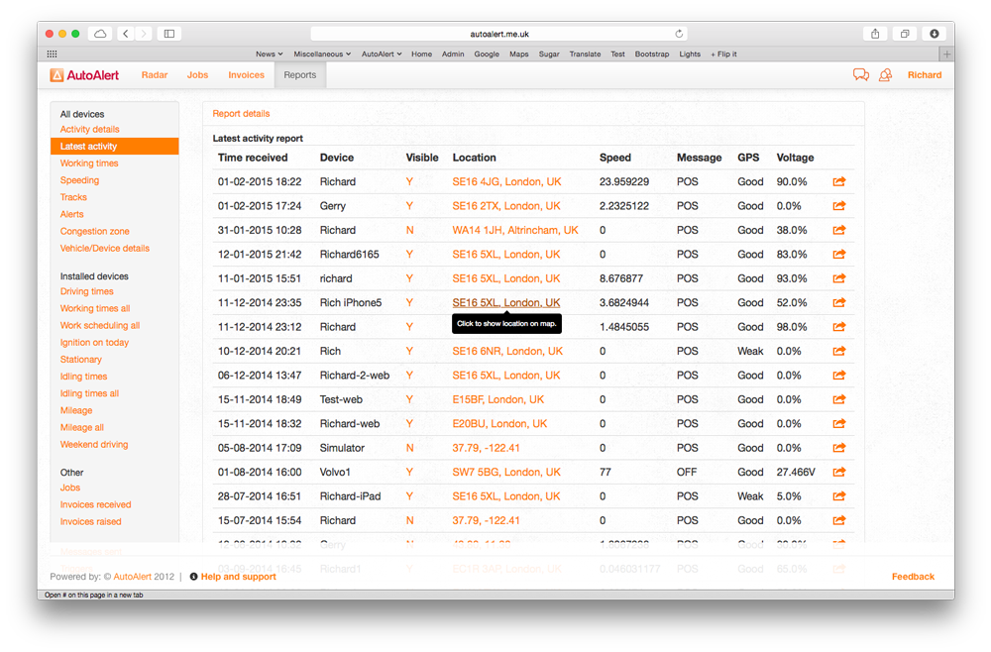This screenshot has height=652, width=991.
Task: Click share icon in the Volvo1 row
Action: pos(838,472)
